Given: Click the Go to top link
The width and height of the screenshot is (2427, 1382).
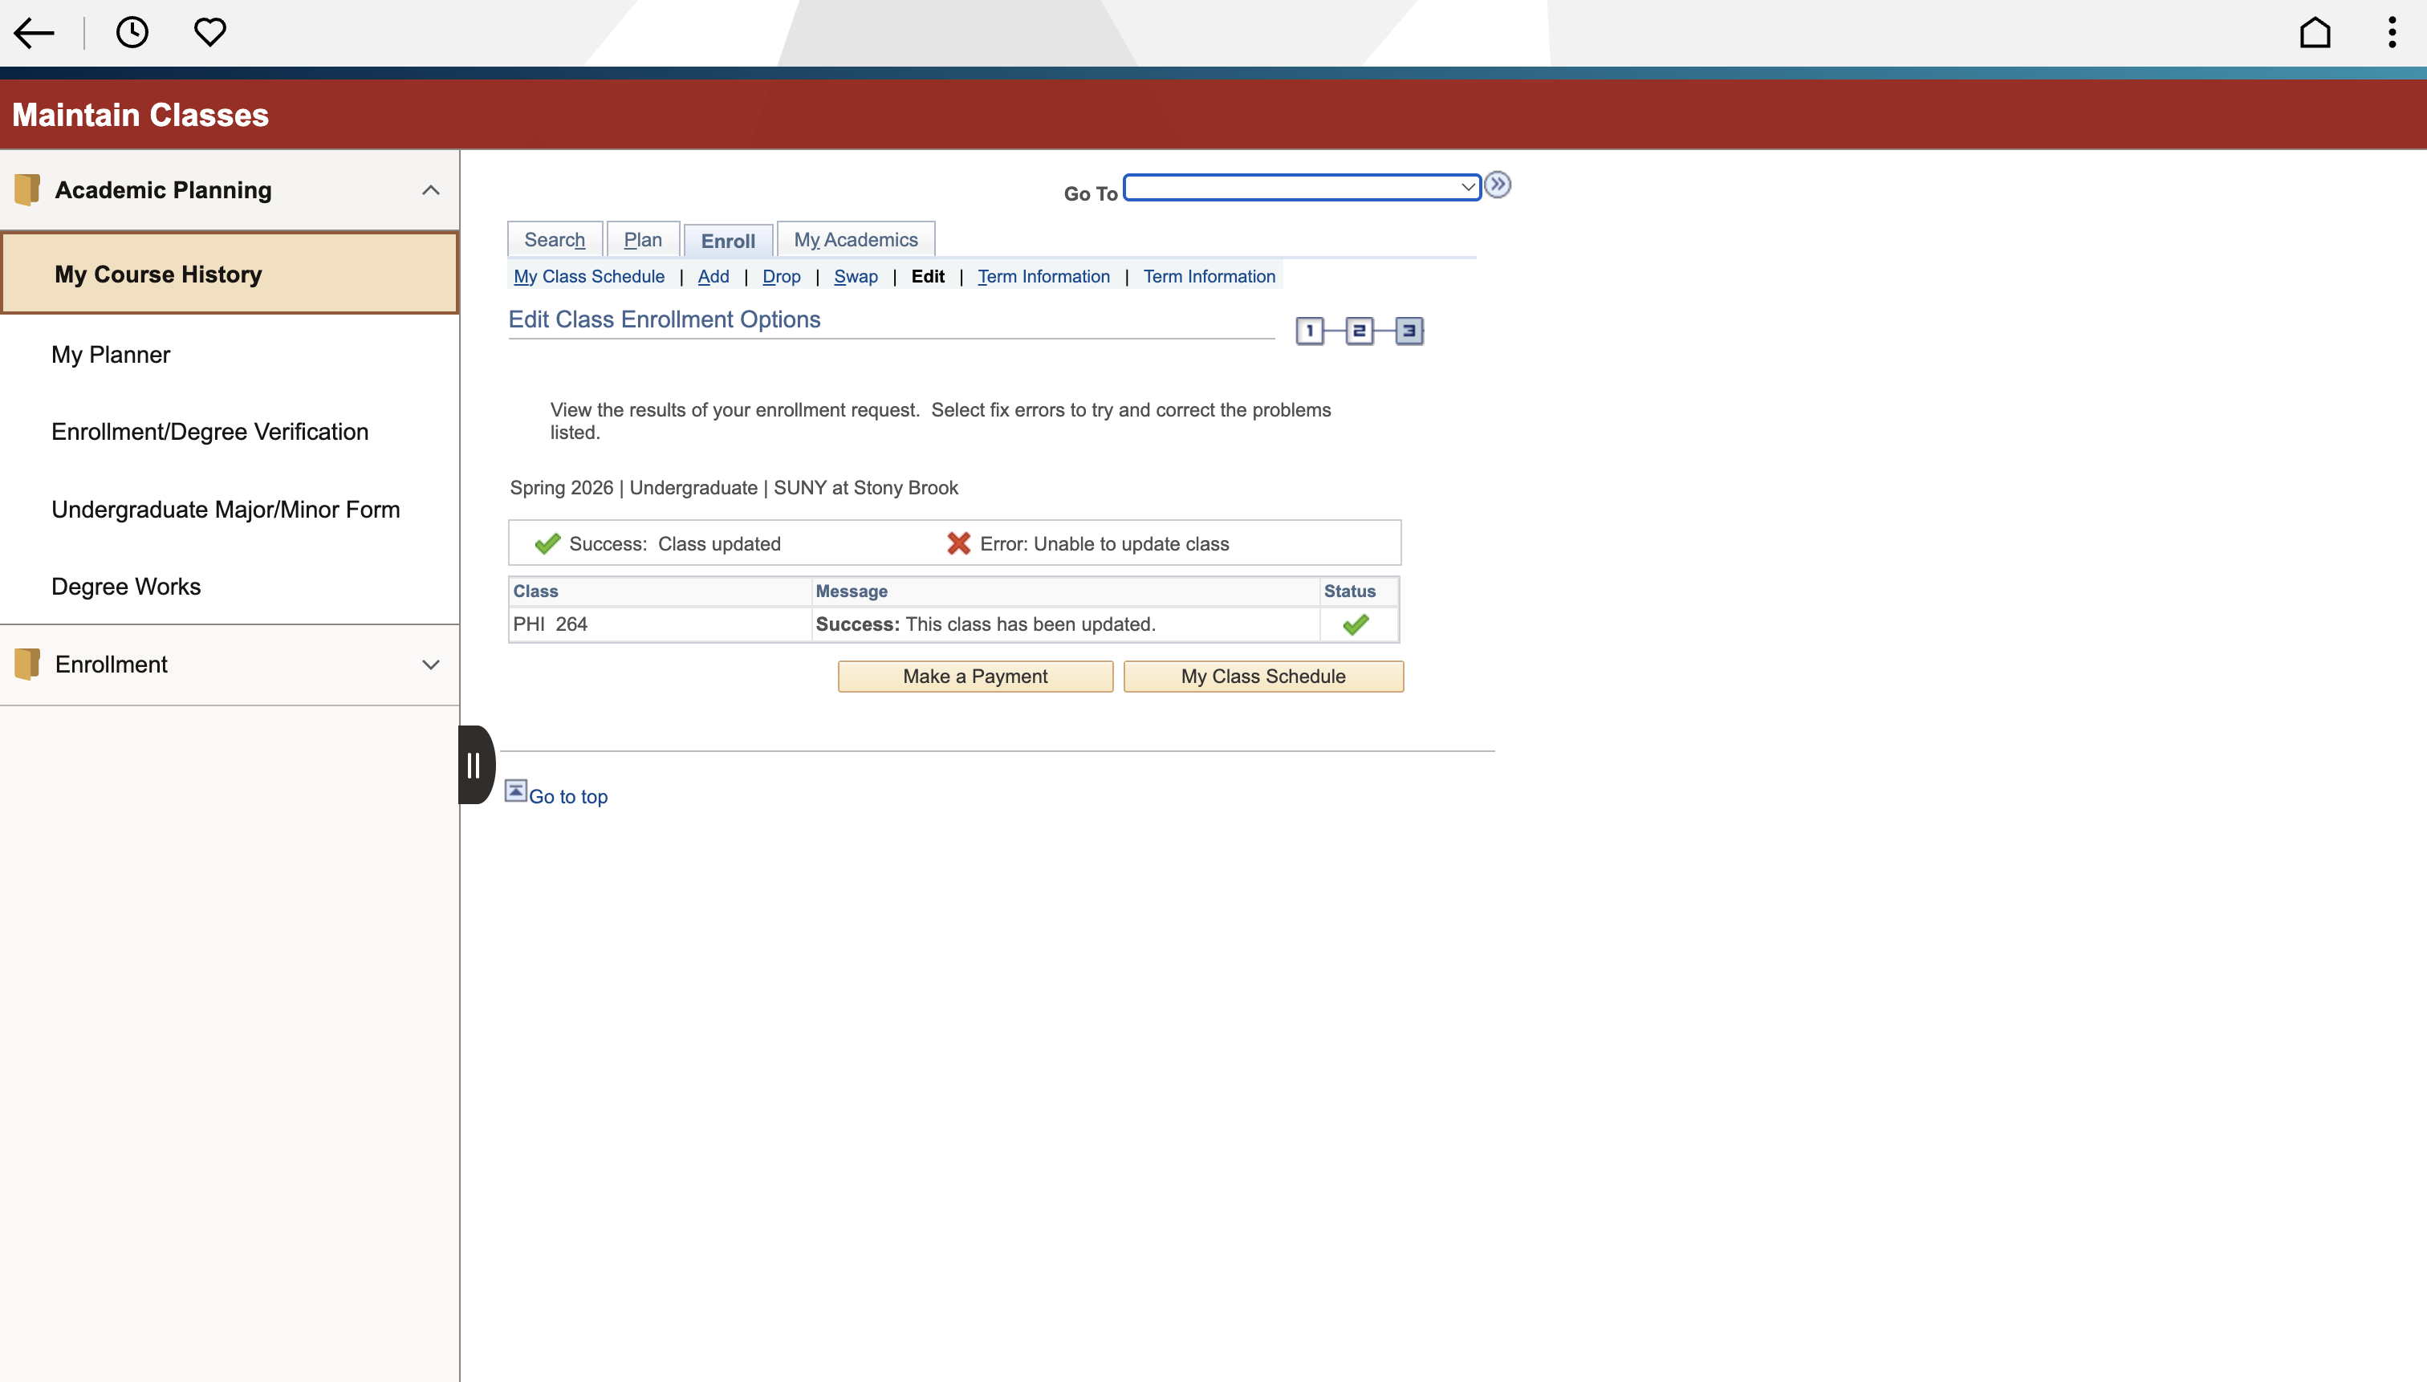Looking at the screenshot, I should [567, 796].
